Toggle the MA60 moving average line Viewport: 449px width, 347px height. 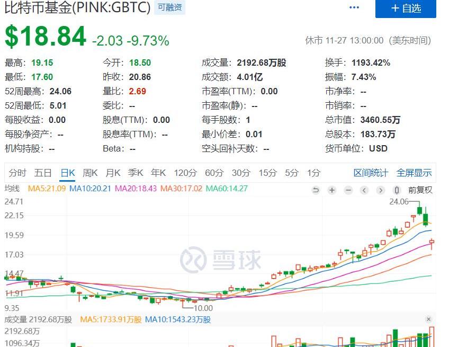pos(226,189)
